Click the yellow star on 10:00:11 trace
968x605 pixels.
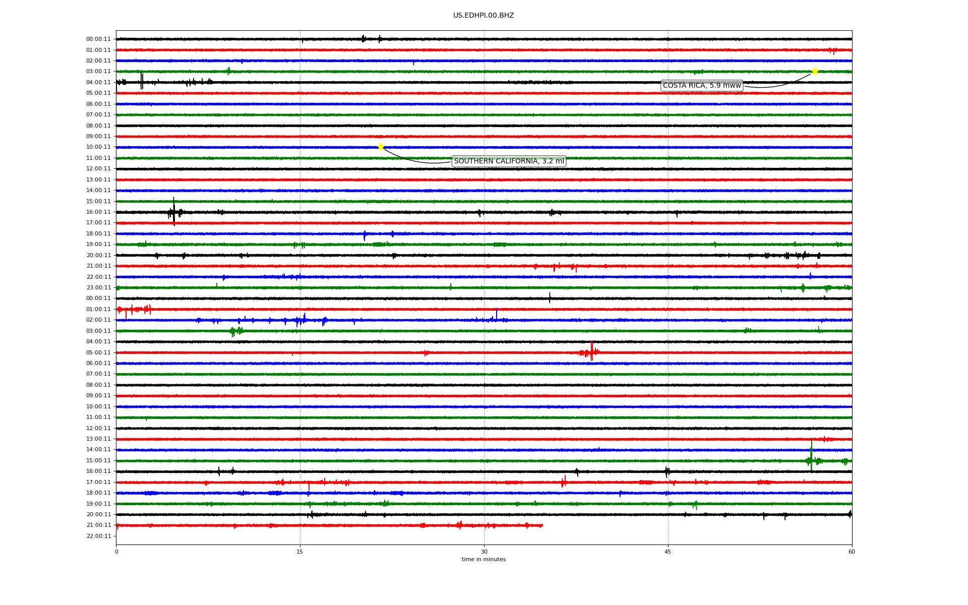(381, 147)
